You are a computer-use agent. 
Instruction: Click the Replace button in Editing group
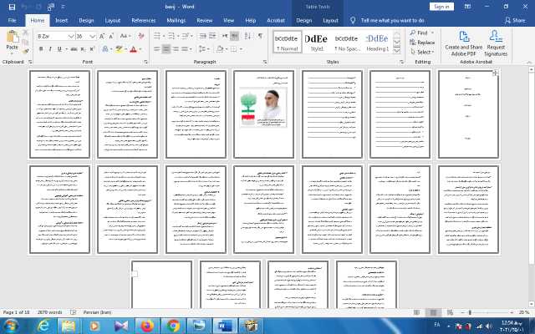coord(422,42)
